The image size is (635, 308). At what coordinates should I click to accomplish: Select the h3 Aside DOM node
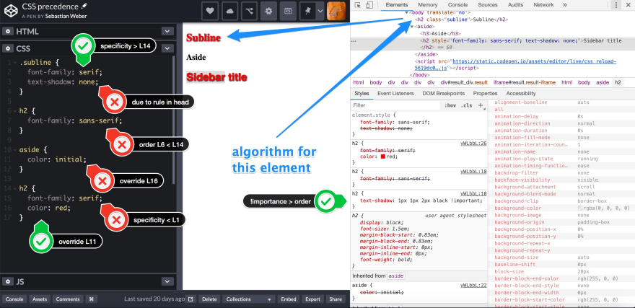tap(439, 34)
